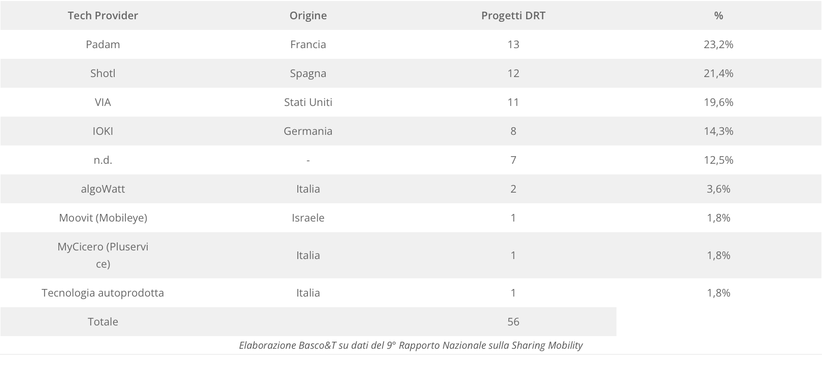Click the Tech Provider column header

coord(103,16)
